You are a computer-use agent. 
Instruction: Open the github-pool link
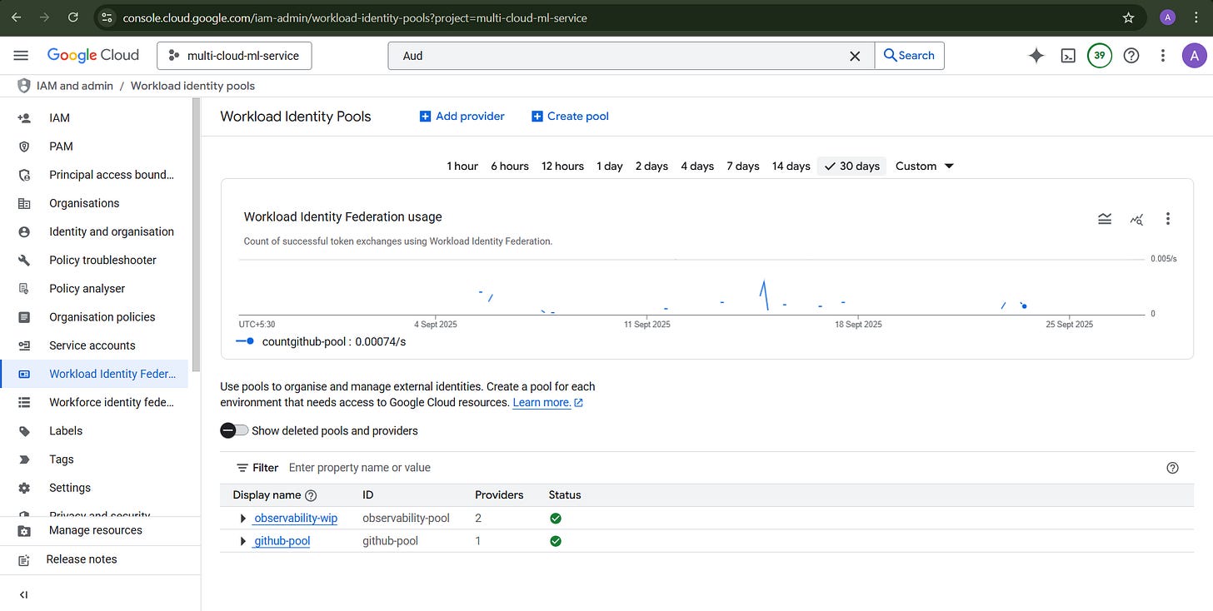coord(282,541)
